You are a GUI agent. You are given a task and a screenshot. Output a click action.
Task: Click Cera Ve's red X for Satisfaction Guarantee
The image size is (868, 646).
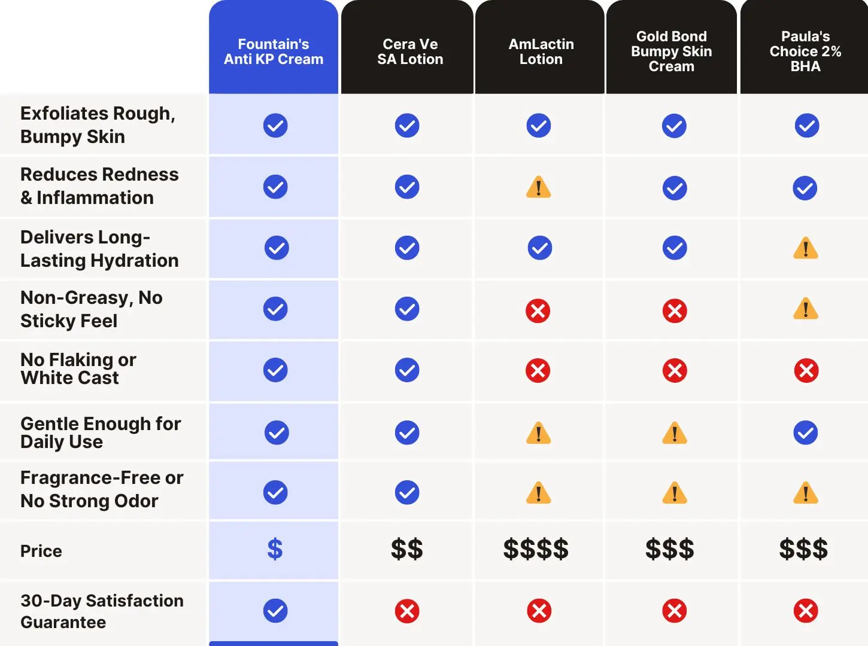(x=407, y=611)
